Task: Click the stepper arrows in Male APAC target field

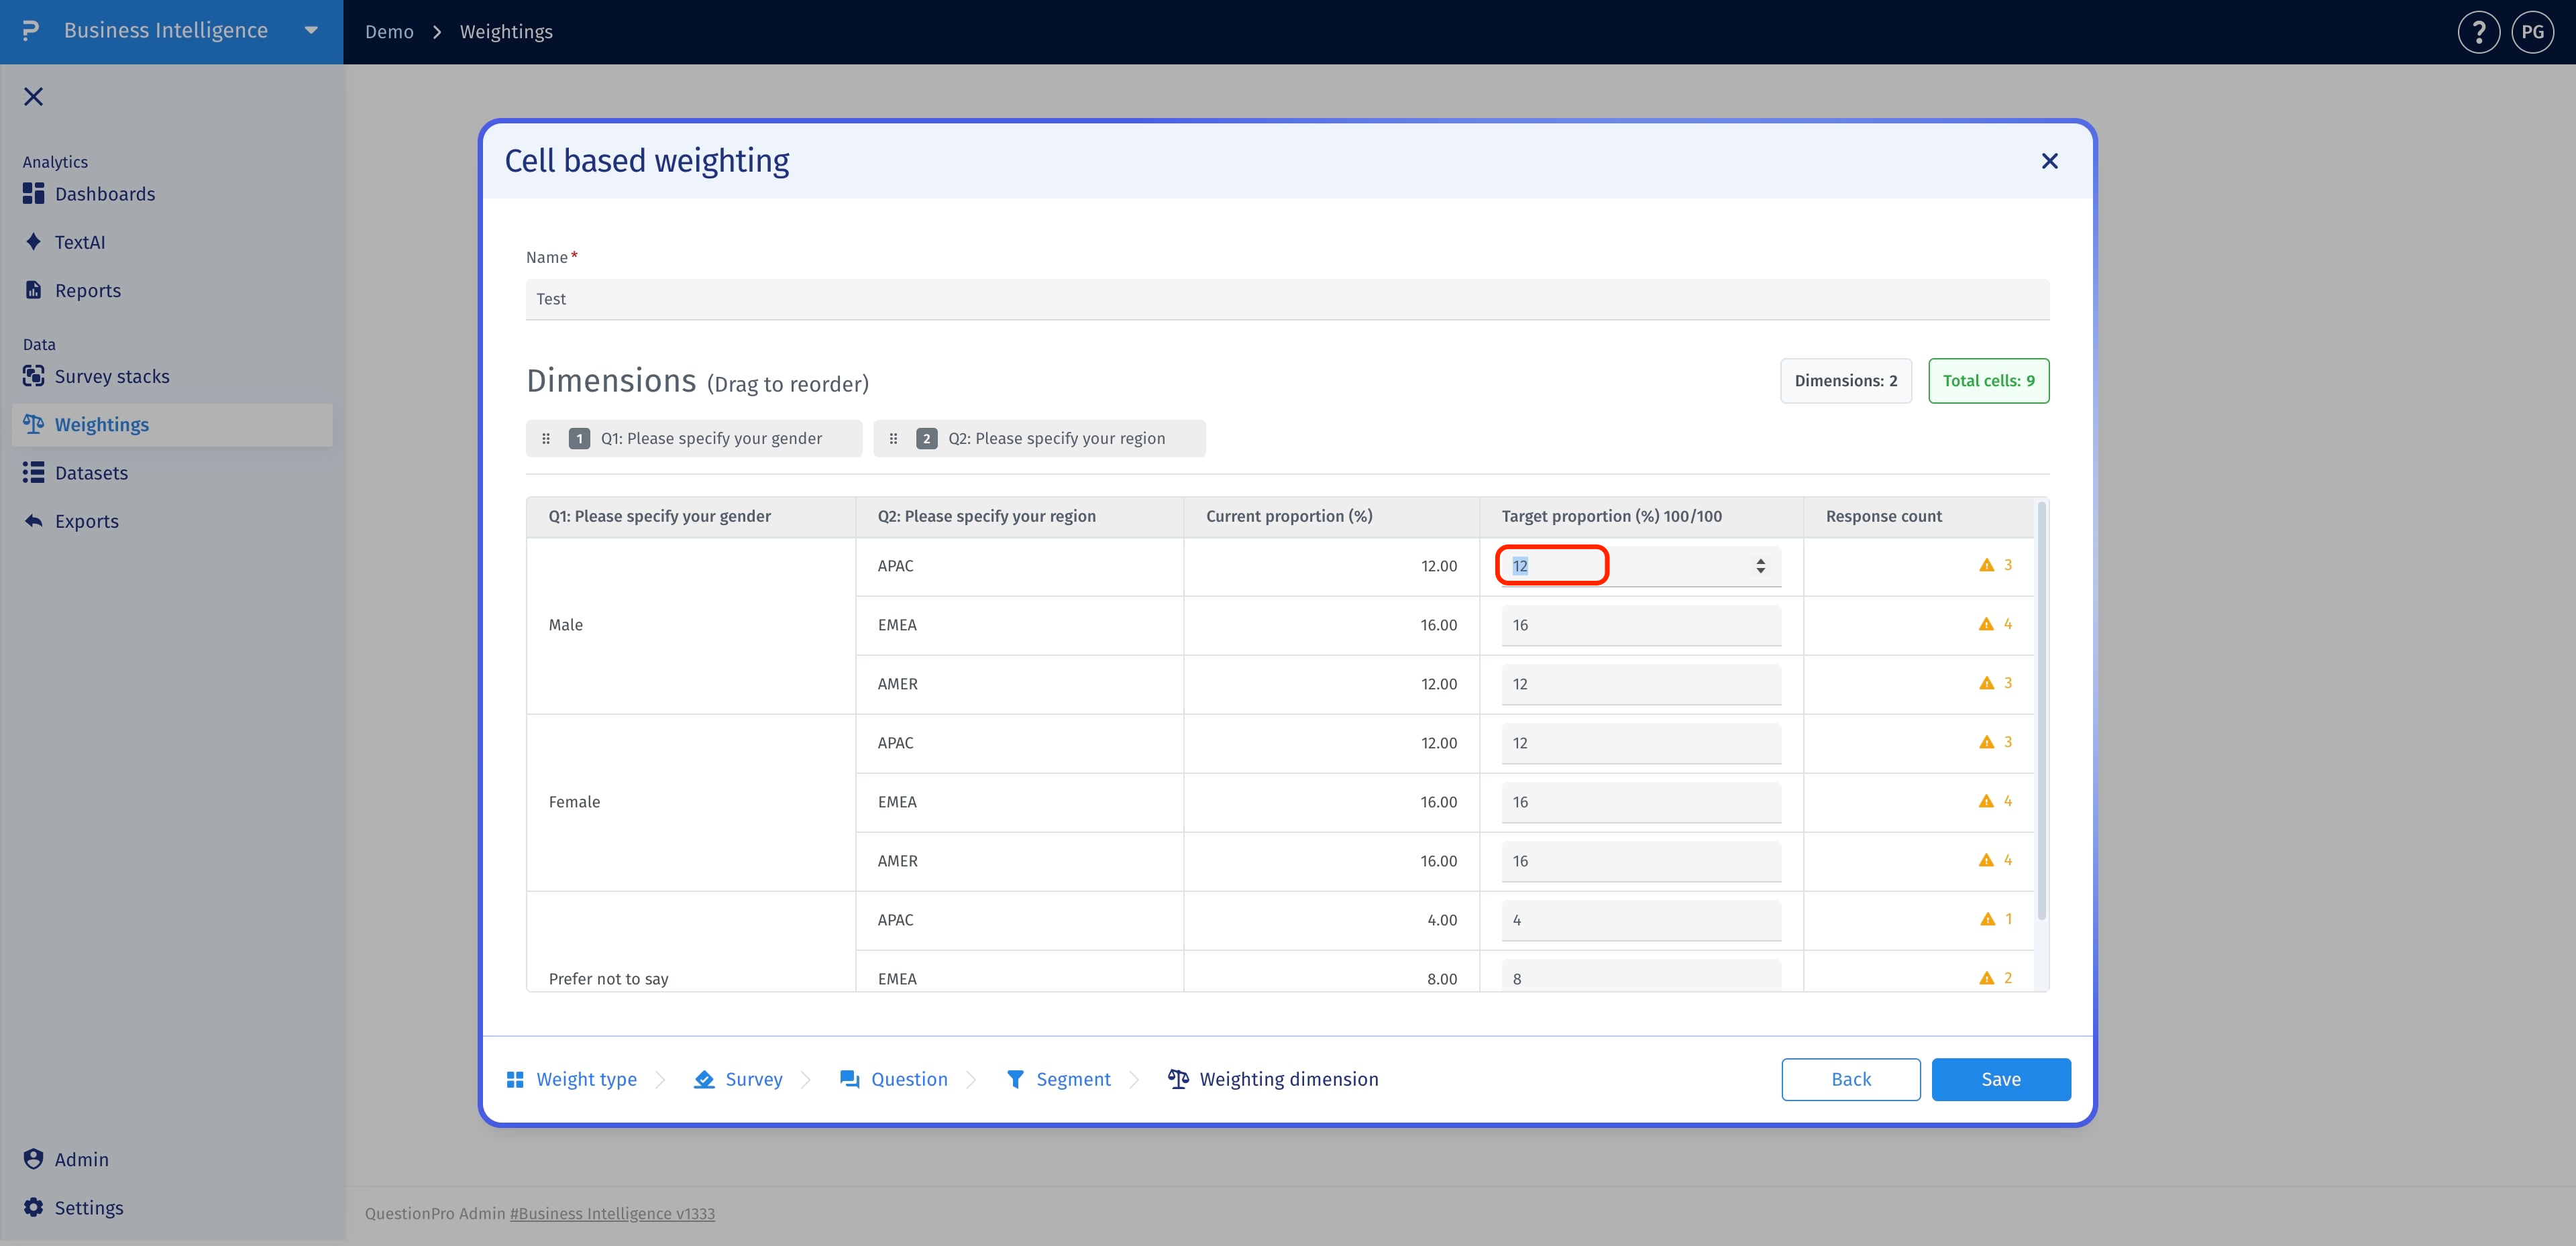Action: tap(1760, 566)
